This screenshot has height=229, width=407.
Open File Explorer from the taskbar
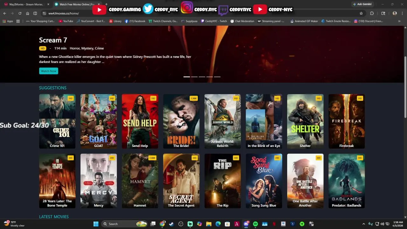[x=209, y=224]
